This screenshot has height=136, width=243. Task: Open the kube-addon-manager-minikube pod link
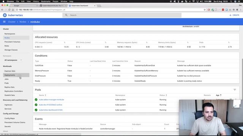pyautogui.click(x=52, y=100)
